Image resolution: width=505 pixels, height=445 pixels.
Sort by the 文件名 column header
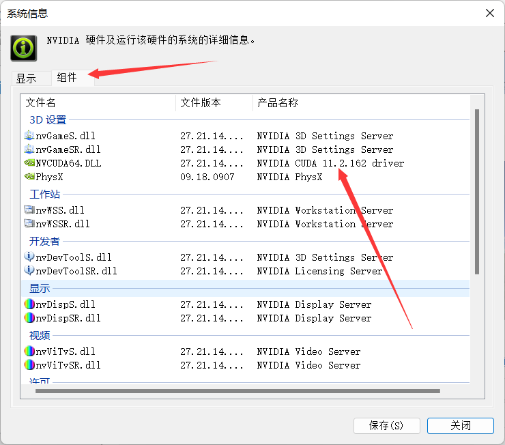point(98,102)
